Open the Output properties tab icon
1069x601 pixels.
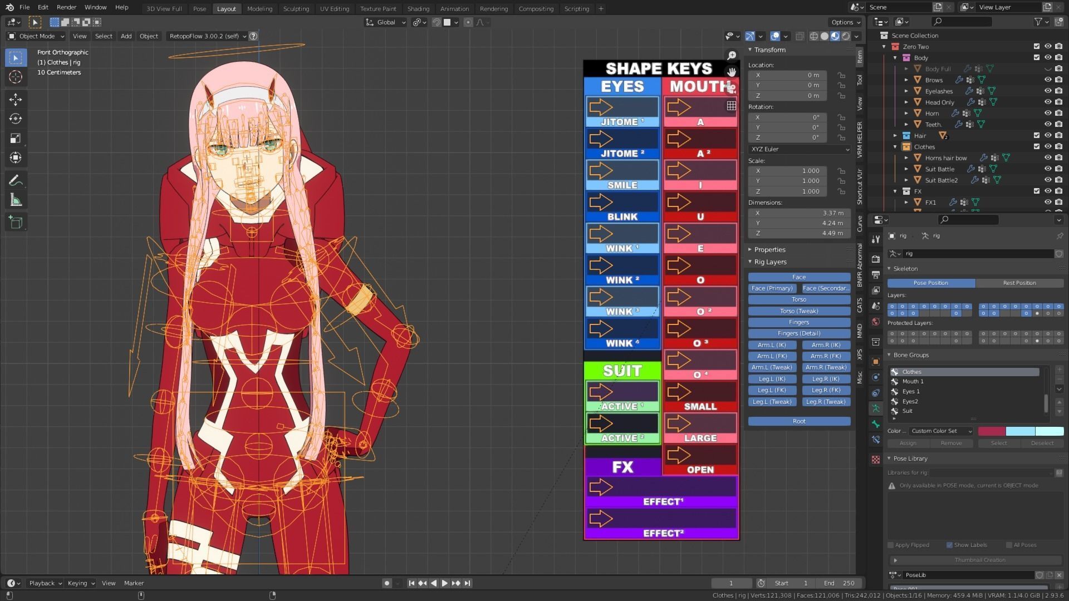876,275
